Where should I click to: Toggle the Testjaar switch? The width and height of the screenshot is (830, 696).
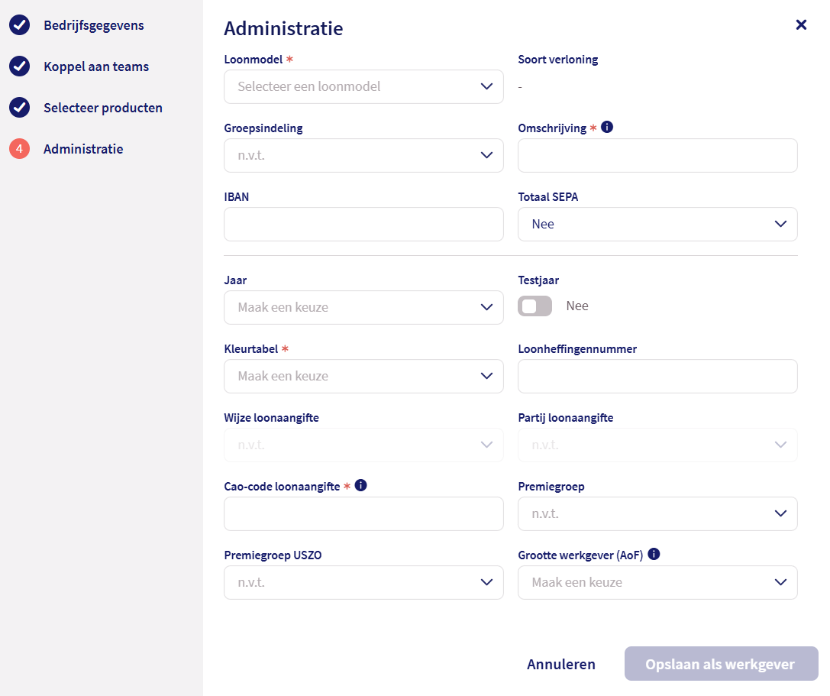pyautogui.click(x=534, y=306)
